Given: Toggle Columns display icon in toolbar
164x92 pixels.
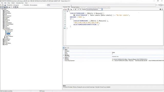Looking at the screenshot, I should 3,7.
